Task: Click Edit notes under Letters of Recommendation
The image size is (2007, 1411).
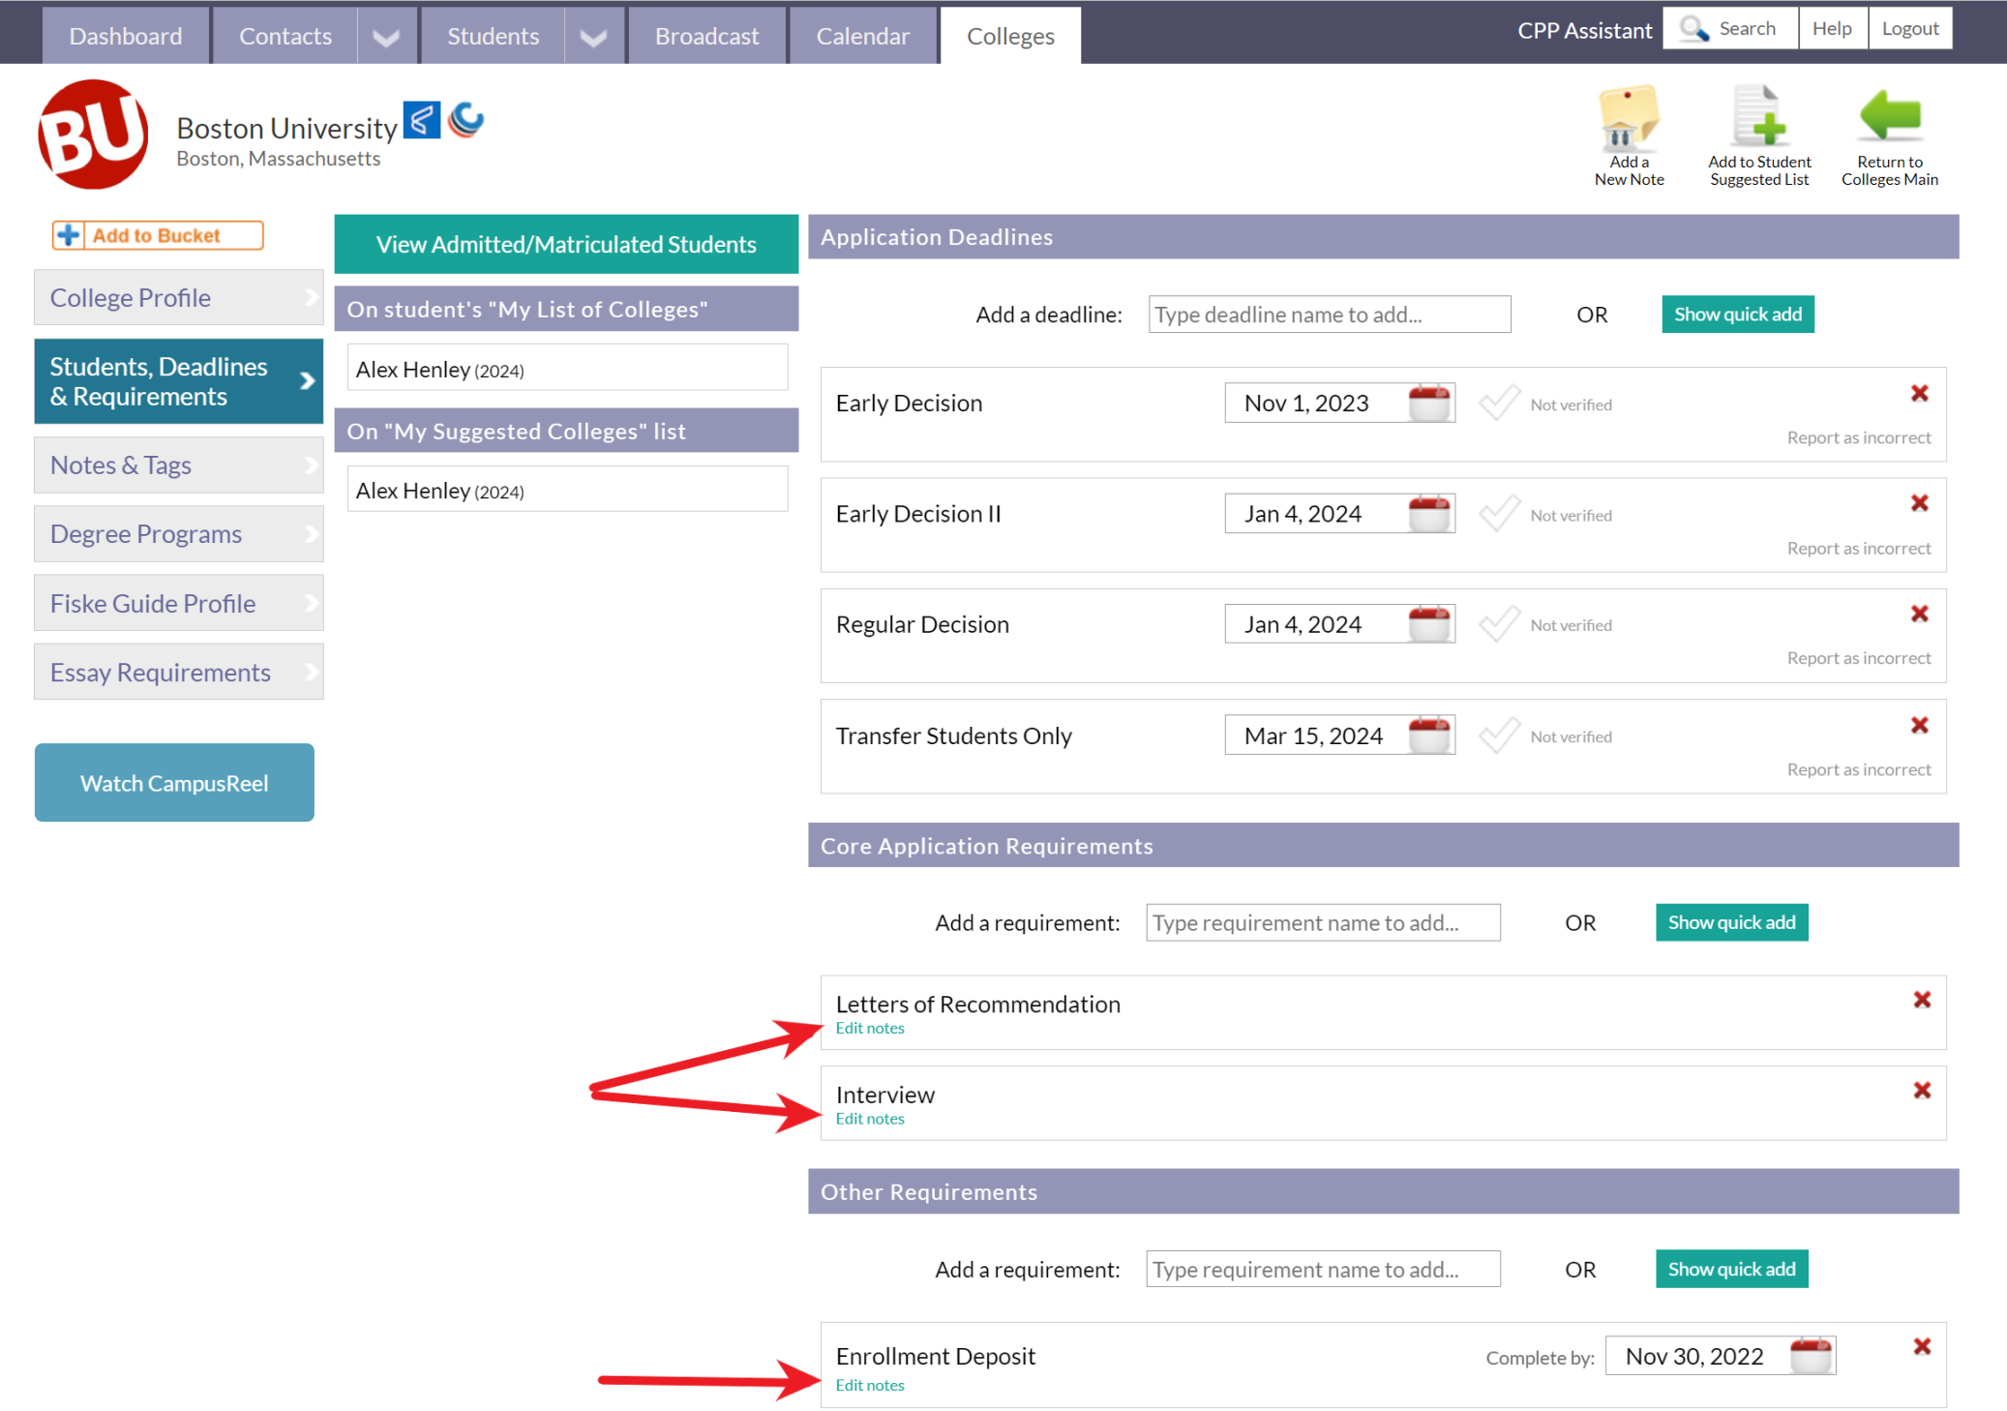Action: point(870,1028)
